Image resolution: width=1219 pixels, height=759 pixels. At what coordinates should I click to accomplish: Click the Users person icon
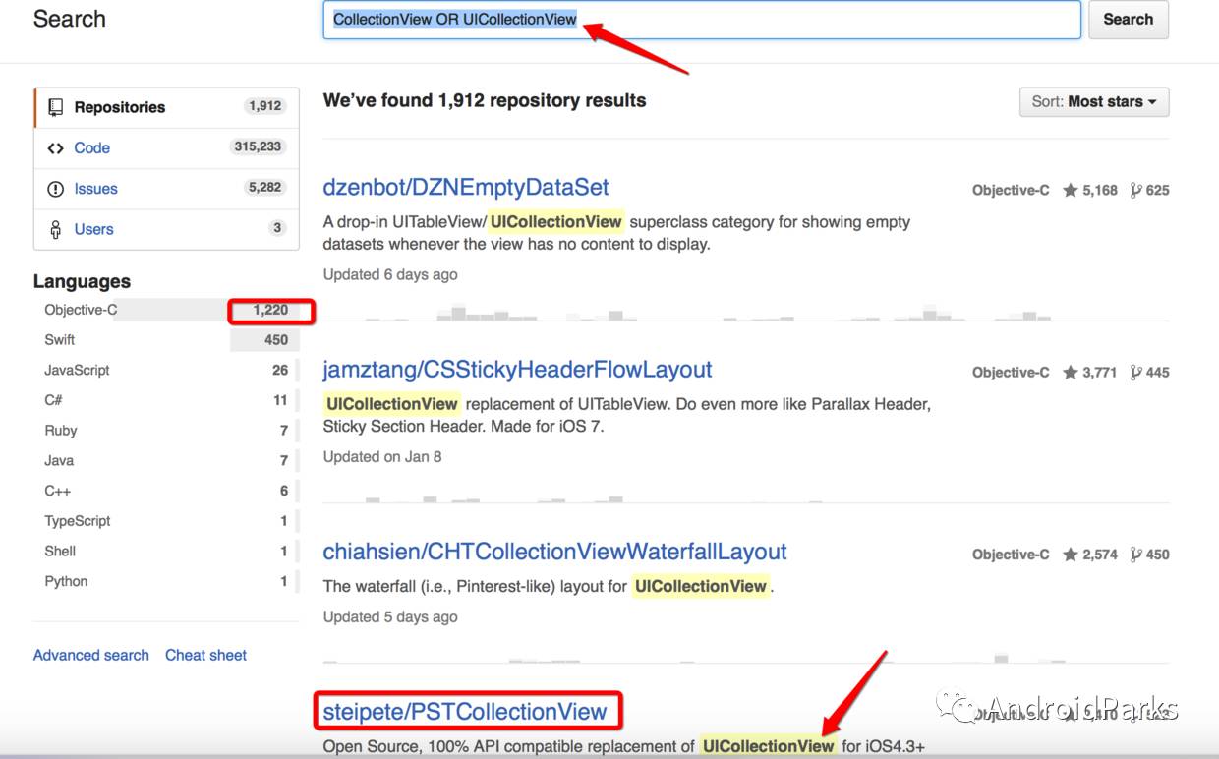(56, 229)
